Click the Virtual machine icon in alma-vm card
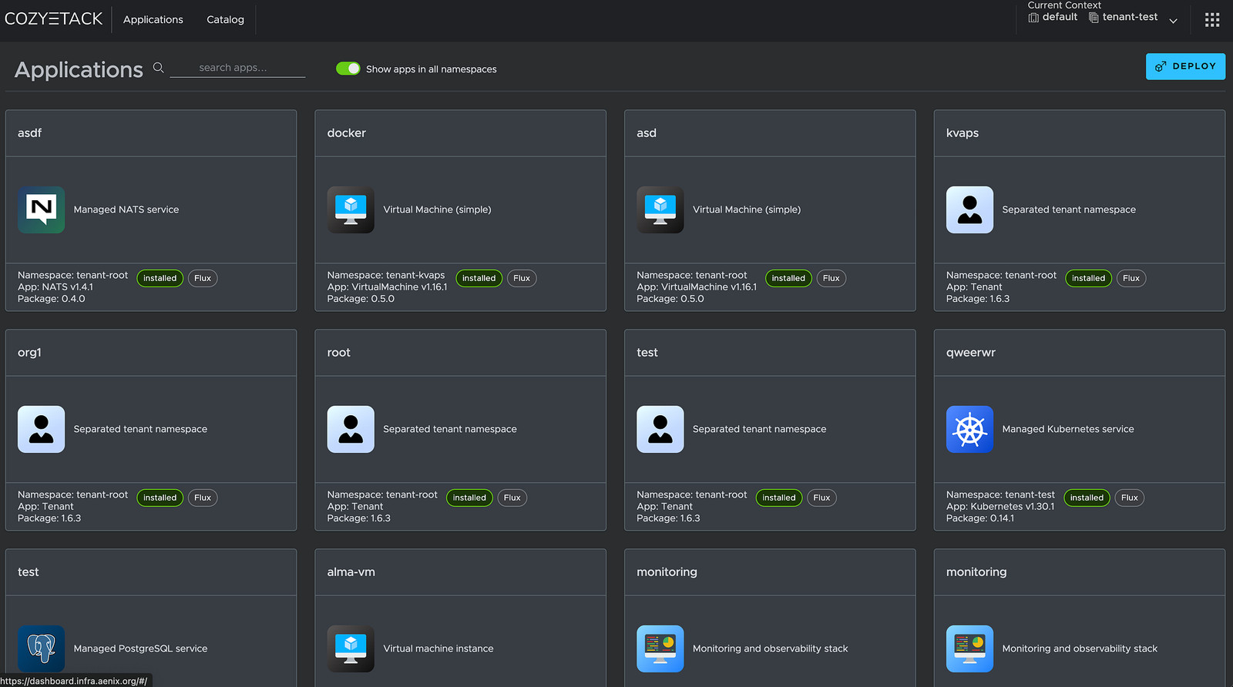Image resolution: width=1233 pixels, height=687 pixels. pos(351,648)
